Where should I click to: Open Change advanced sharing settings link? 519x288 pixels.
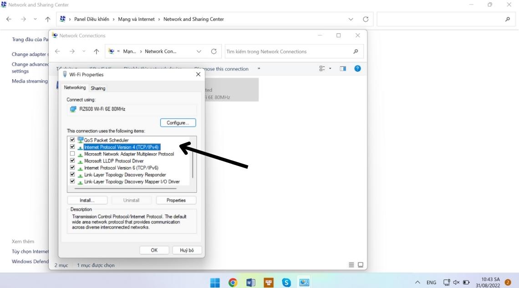(30, 68)
